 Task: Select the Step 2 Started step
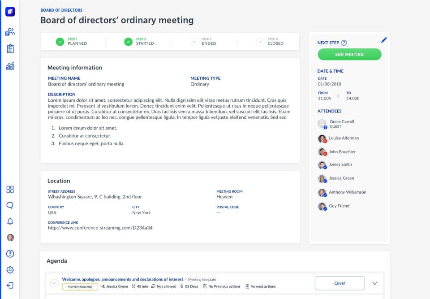(139, 42)
